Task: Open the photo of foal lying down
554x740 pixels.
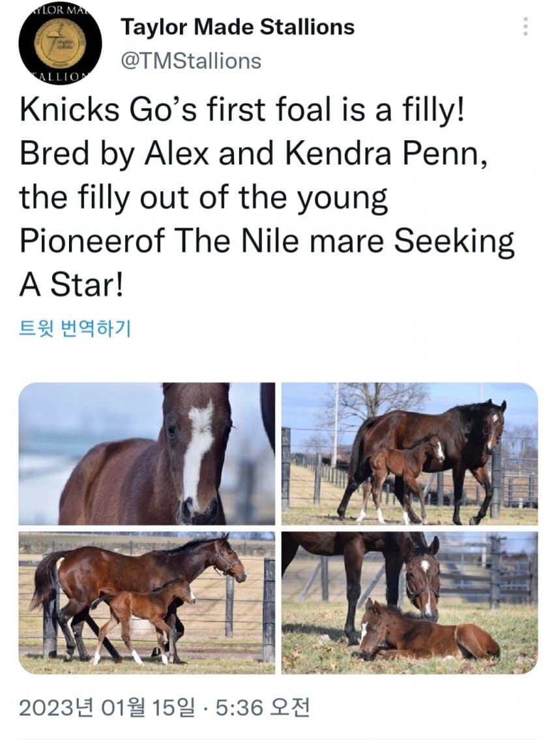Action: [x=409, y=602]
